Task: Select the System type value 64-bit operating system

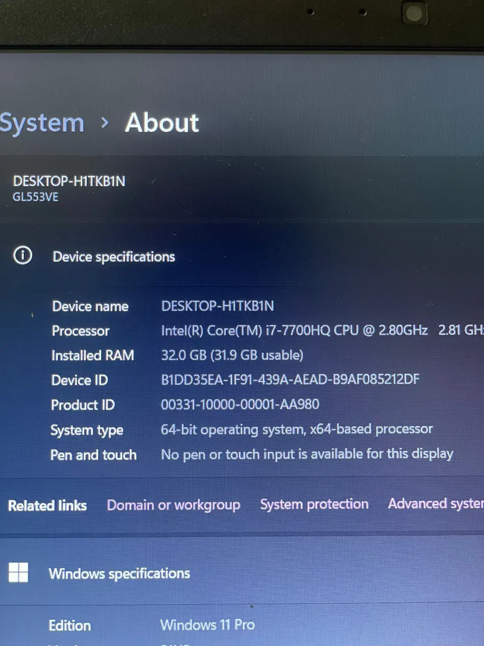Action: click(296, 429)
